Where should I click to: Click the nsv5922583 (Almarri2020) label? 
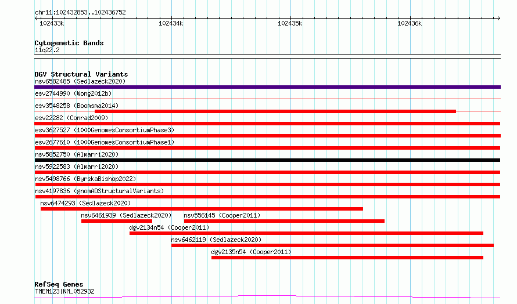tap(77, 167)
